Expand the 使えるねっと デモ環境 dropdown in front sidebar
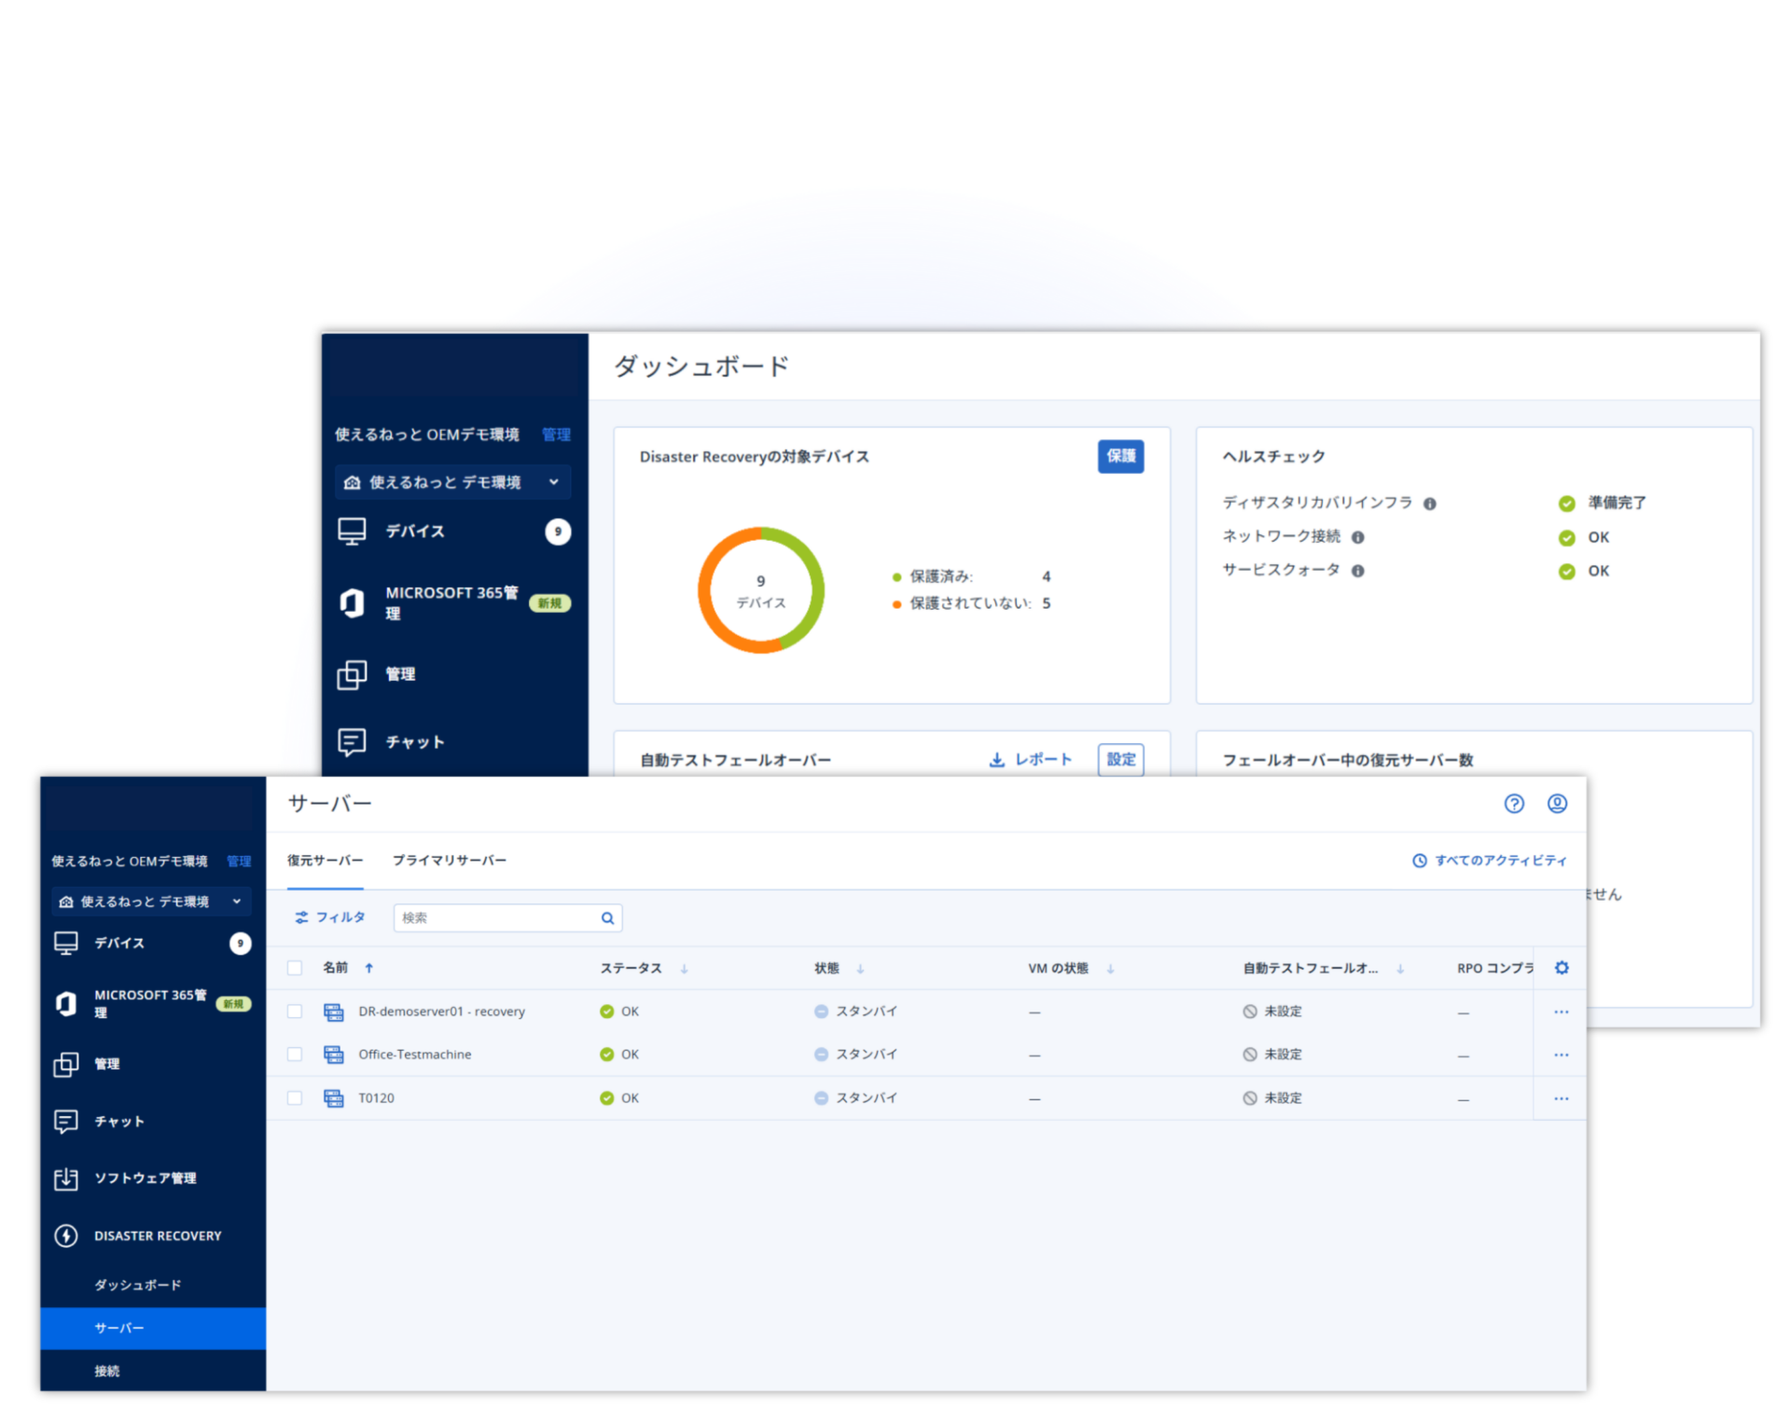1791x1407 pixels. point(236,902)
